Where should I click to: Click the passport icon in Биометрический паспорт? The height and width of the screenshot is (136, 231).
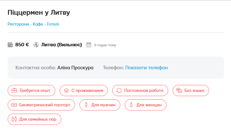(x=14, y=105)
